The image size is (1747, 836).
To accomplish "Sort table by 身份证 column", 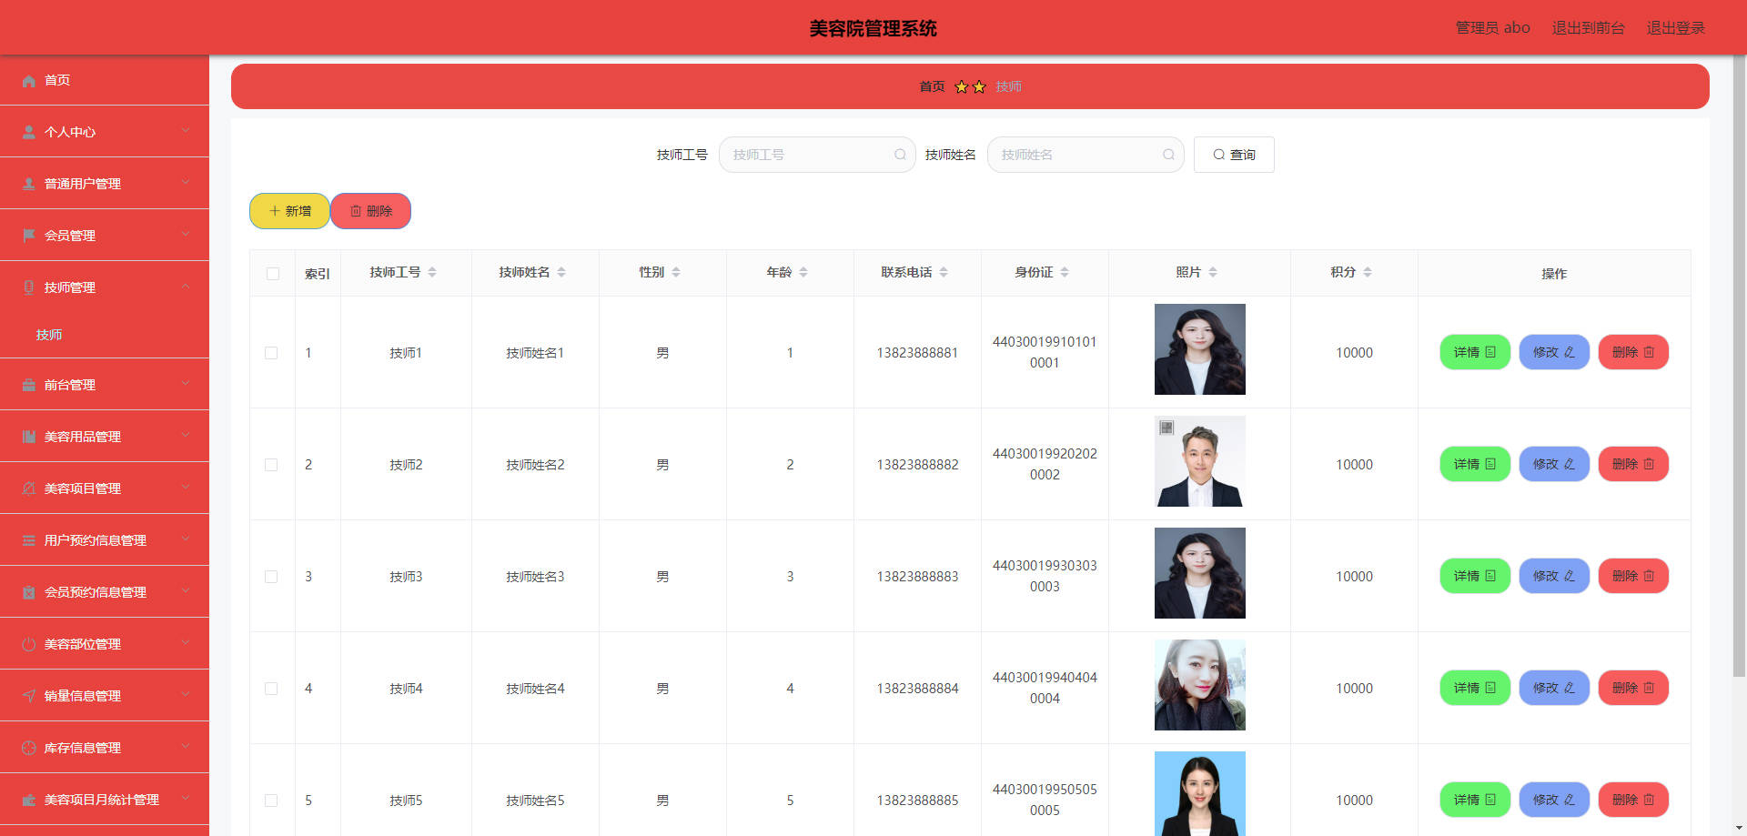I will 1065,273.
